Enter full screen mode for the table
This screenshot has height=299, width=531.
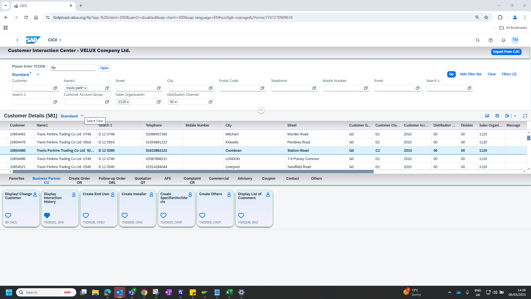[x=525, y=116]
